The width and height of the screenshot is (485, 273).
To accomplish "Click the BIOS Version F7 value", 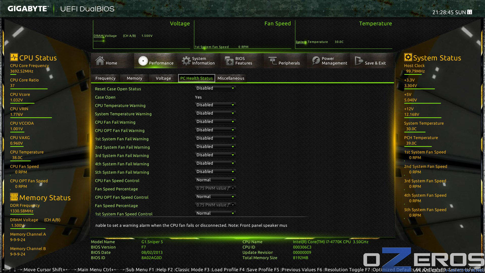I will coord(143,247).
